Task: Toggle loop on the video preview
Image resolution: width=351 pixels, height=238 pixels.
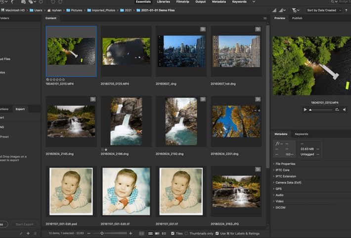Action: coord(337,110)
